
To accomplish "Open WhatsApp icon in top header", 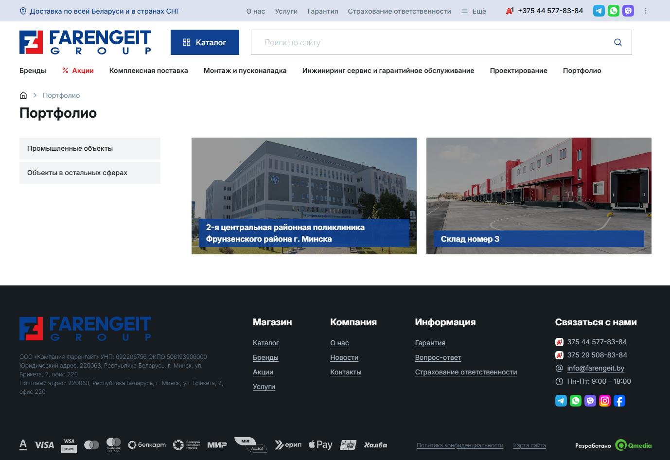I will coord(614,11).
